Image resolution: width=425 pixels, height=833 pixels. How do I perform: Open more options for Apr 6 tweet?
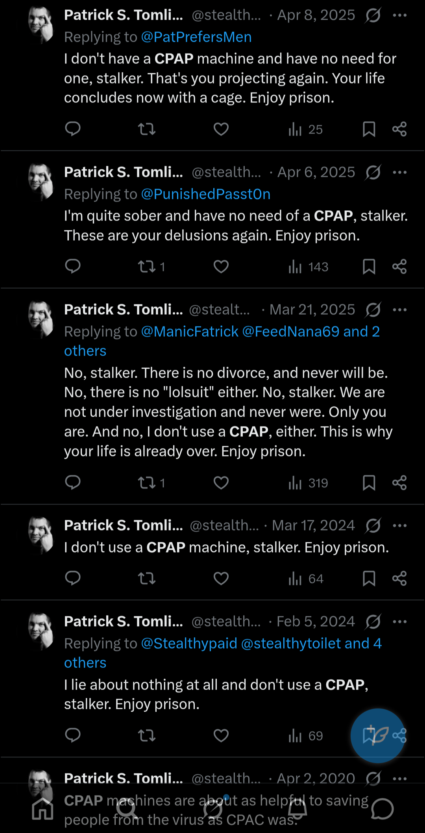tap(400, 173)
